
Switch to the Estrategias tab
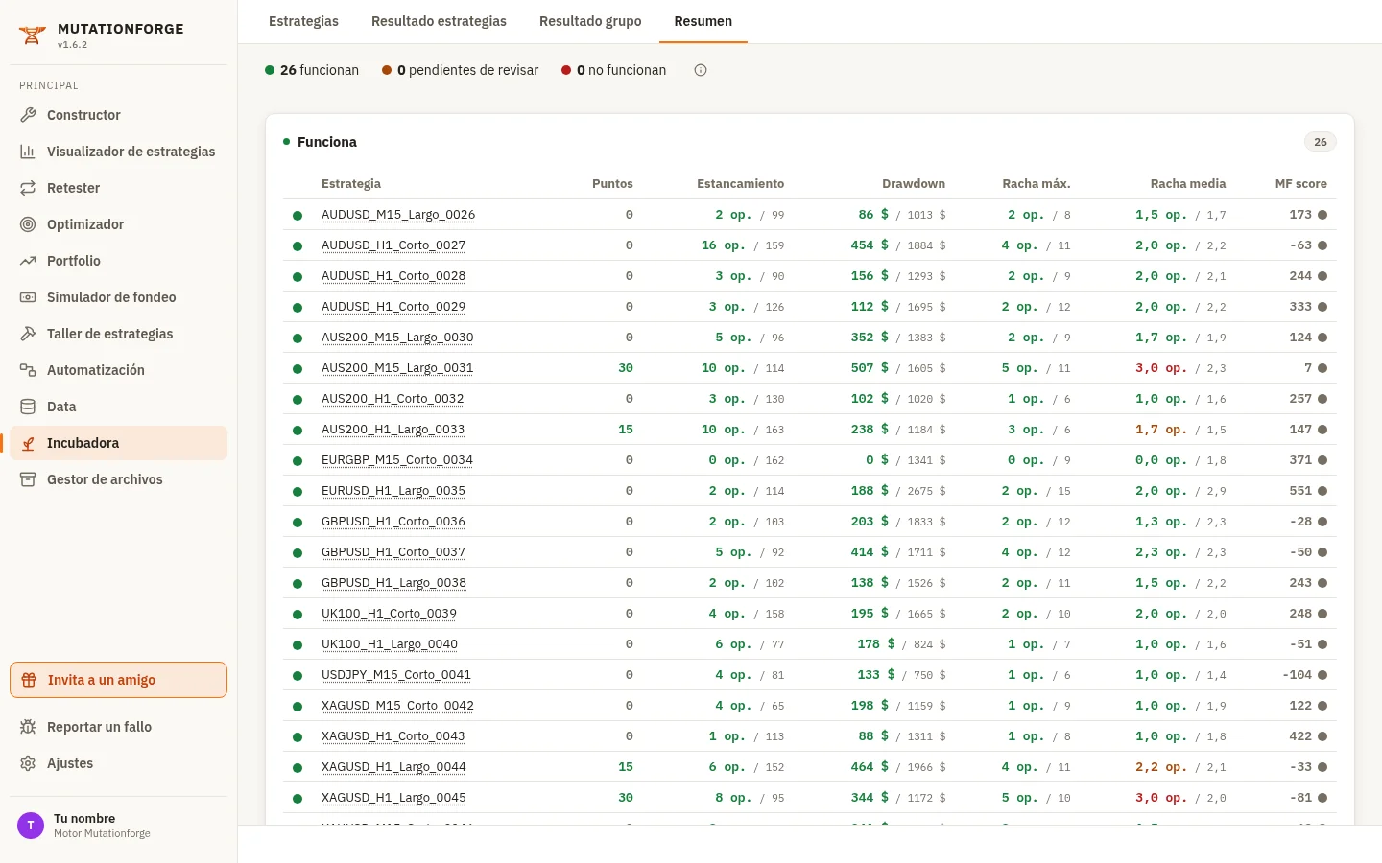303,21
